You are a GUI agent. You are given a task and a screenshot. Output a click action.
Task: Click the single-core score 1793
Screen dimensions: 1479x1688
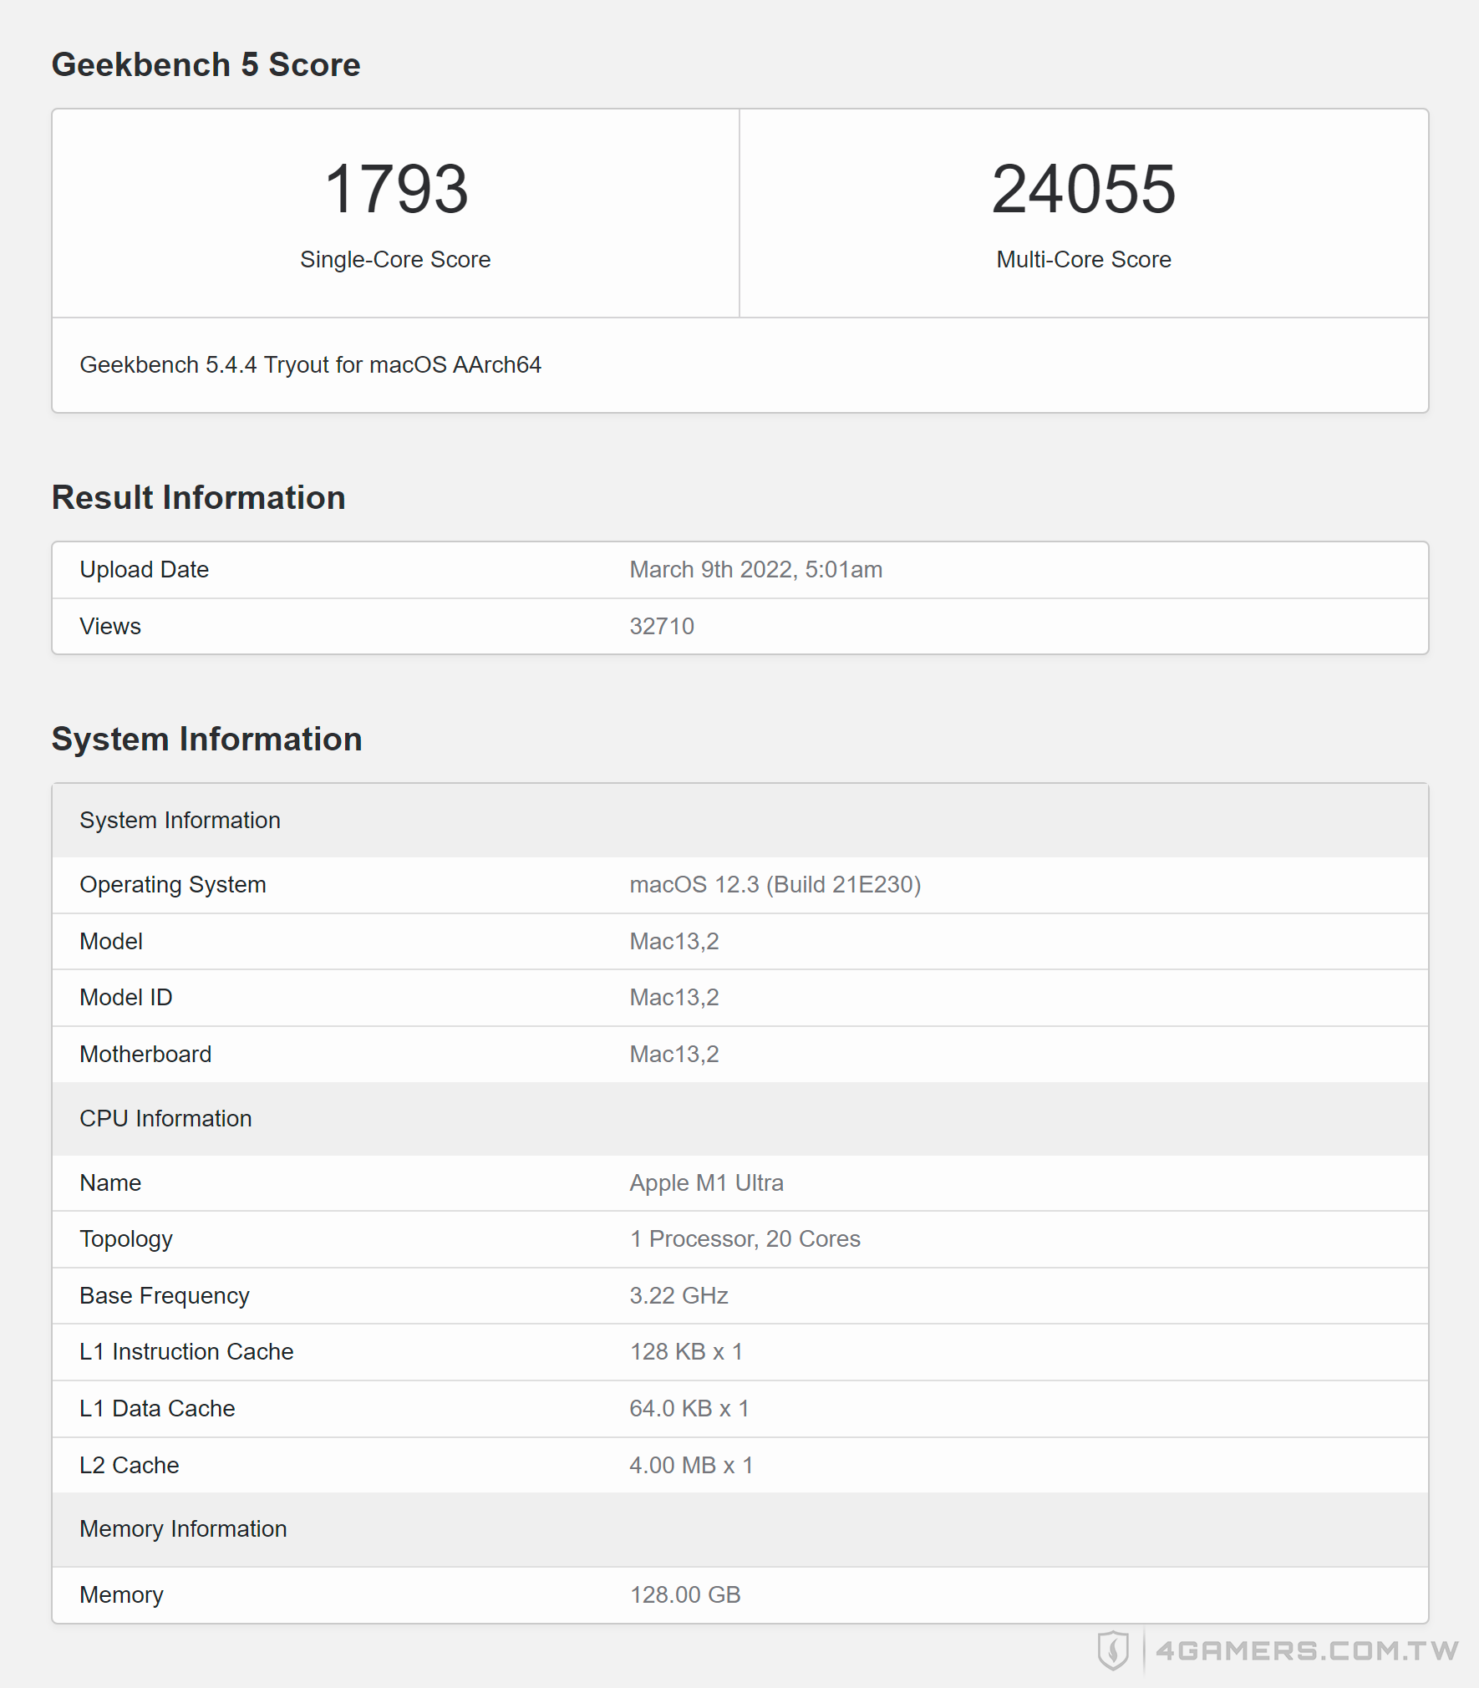click(395, 189)
